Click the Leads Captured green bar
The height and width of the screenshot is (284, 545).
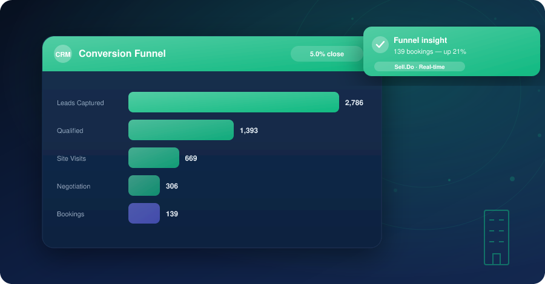[x=234, y=102]
